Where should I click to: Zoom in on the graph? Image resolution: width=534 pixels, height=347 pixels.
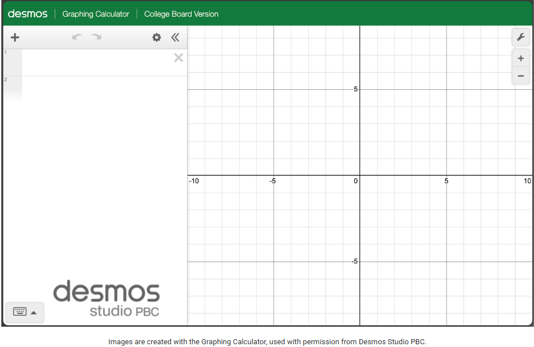[521, 58]
